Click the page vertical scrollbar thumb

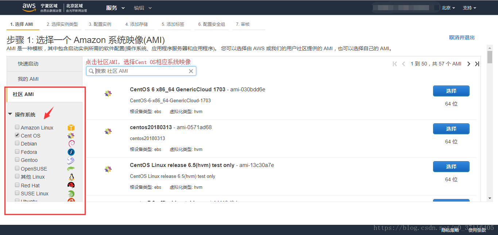pos(490,57)
